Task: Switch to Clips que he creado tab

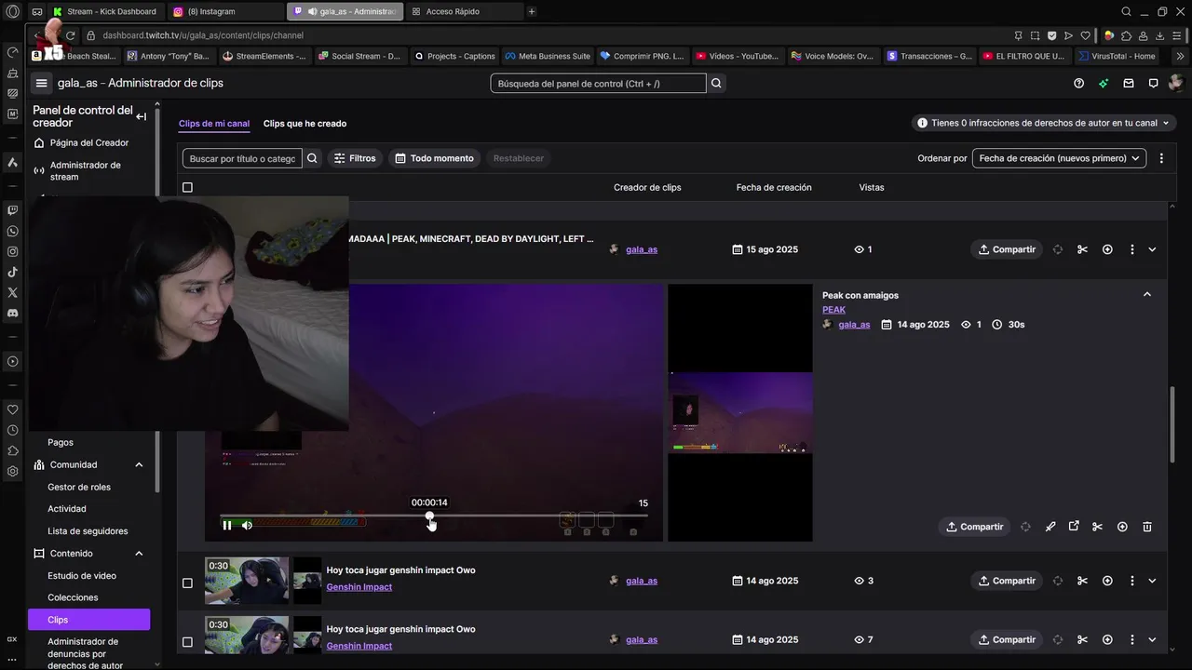Action: coord(305,124)
